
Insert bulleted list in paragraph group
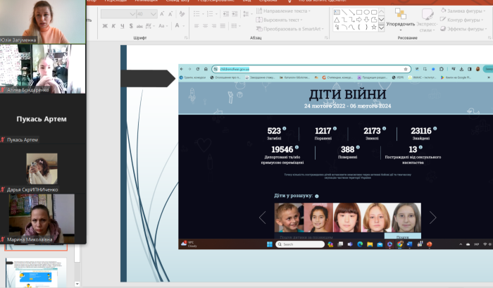pos(198,13)
